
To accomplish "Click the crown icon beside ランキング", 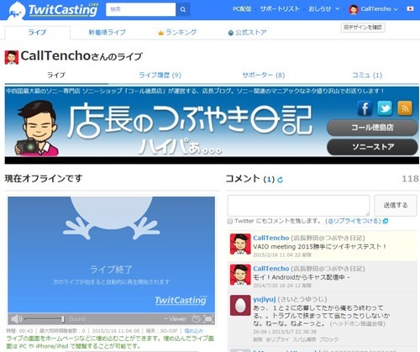I will coord(160,33).
